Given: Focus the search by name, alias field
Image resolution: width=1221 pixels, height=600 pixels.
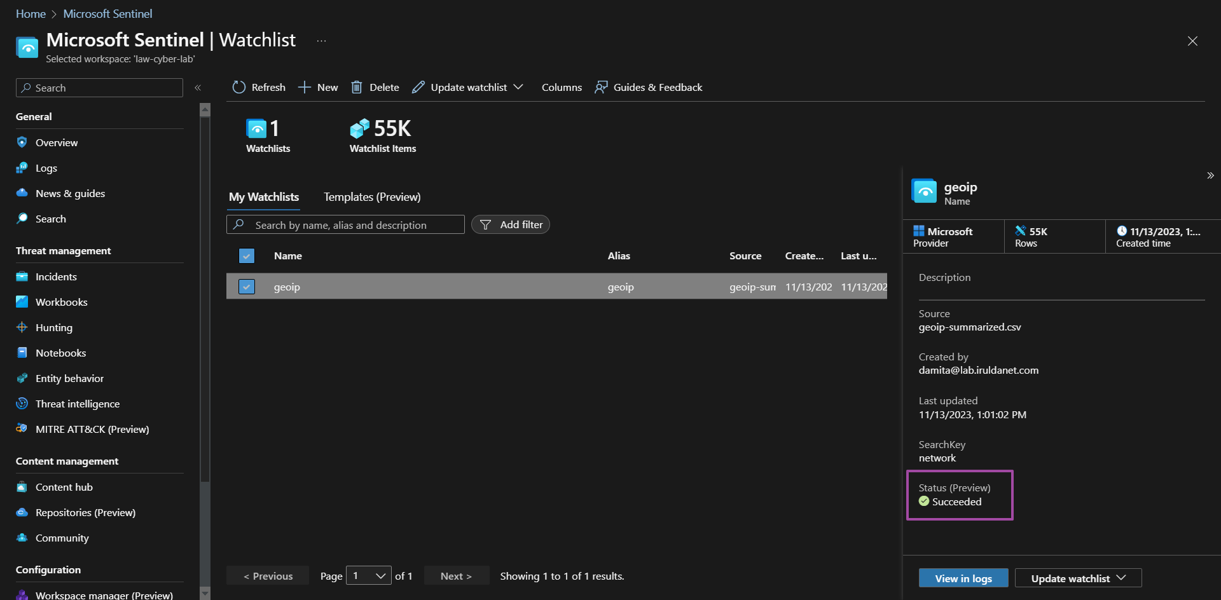Looking at the screenshot, I should point(345,225).
